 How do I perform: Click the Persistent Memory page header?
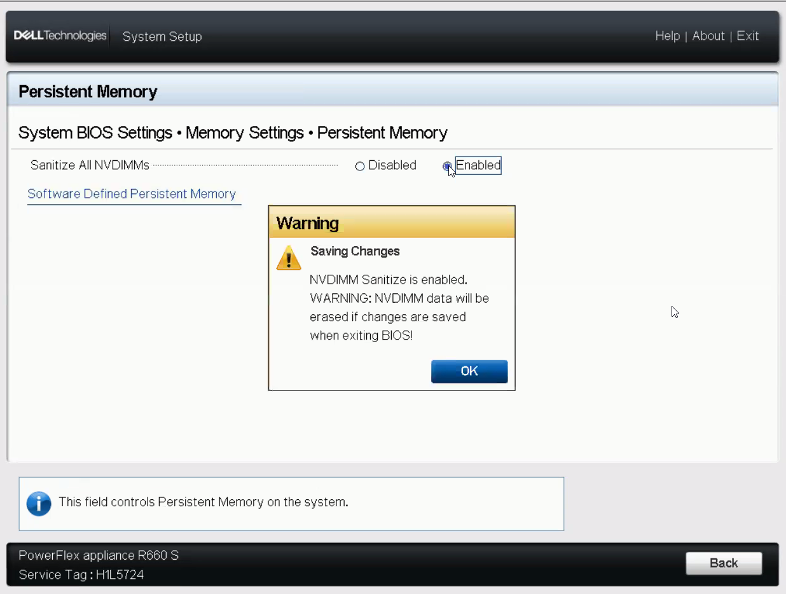87,92
